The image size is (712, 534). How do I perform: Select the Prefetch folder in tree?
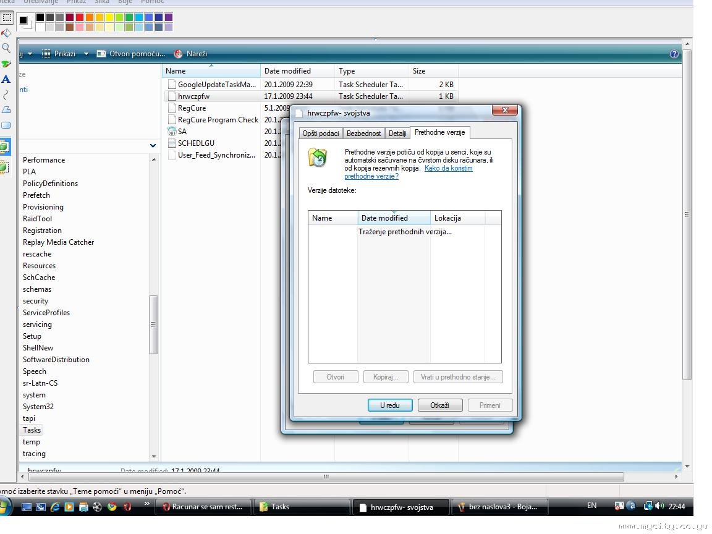tap(36, 195)
